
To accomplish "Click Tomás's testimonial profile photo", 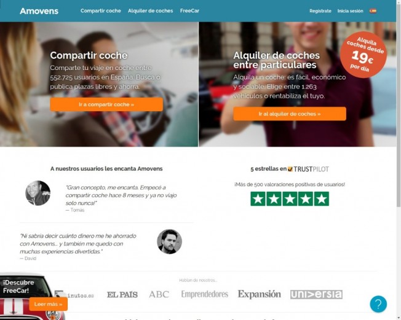I will tap(38, 193).
